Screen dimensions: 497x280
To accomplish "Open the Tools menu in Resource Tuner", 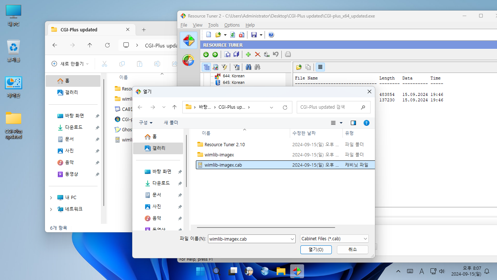I will (213, 25).
